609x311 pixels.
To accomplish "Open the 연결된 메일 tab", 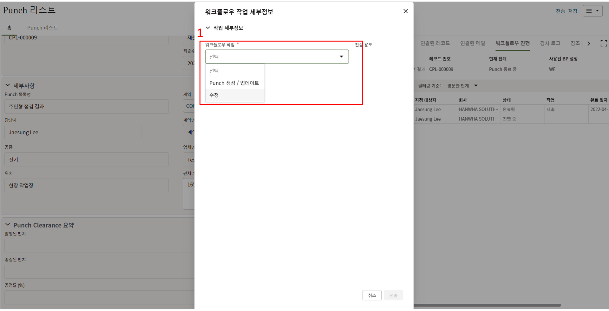I will [x=473, y=43].
